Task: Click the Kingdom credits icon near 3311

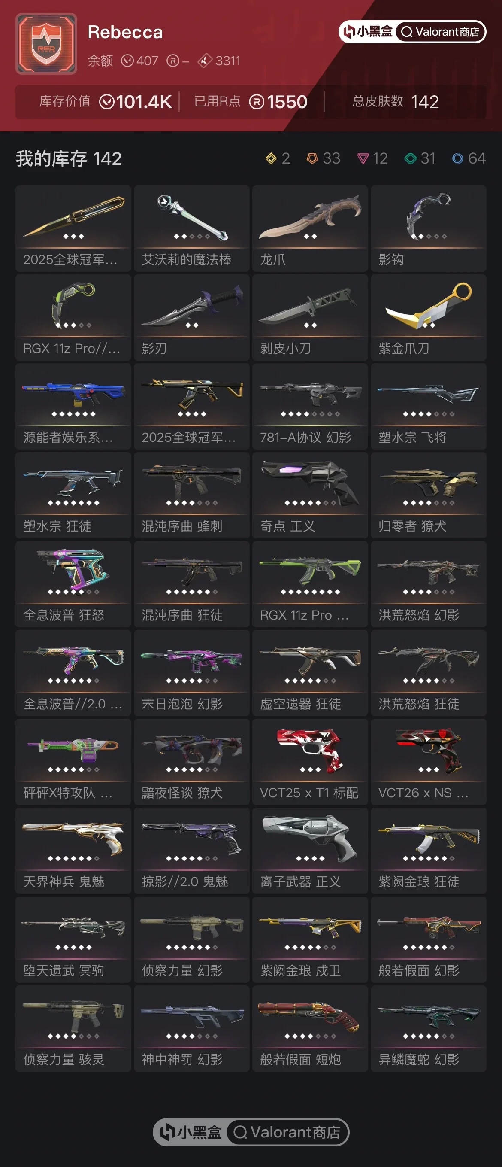Action: 205,61
